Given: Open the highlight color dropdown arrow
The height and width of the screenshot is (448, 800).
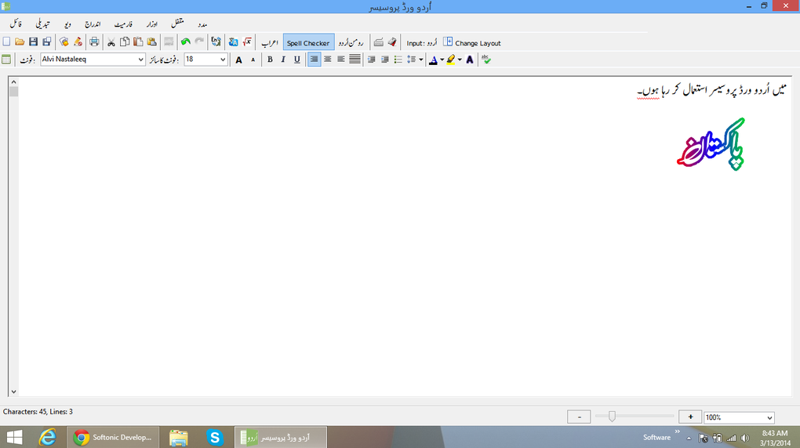Looking at the screenshot, I should click(x=460, y=60).
